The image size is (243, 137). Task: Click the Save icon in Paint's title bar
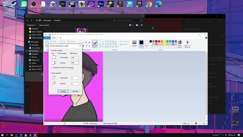pos(49,35)
